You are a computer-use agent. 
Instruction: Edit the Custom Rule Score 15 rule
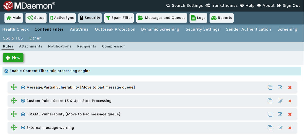[x=280, y=101]
